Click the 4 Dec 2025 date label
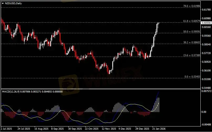 [x=125, y=129]
